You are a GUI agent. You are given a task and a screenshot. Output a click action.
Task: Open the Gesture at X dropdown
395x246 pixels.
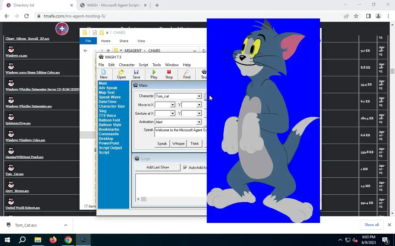(173, 113)
